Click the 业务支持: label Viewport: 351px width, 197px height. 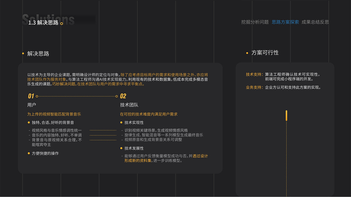[x=254, y=87]
